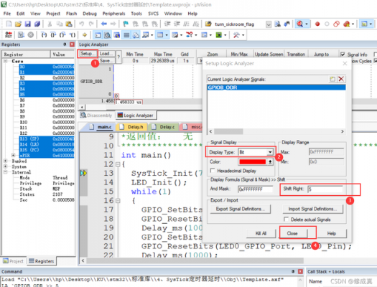Click the Close button in Setup dialog
The height and width of the screenshot is (287, 377).
(x=292, y=233)
